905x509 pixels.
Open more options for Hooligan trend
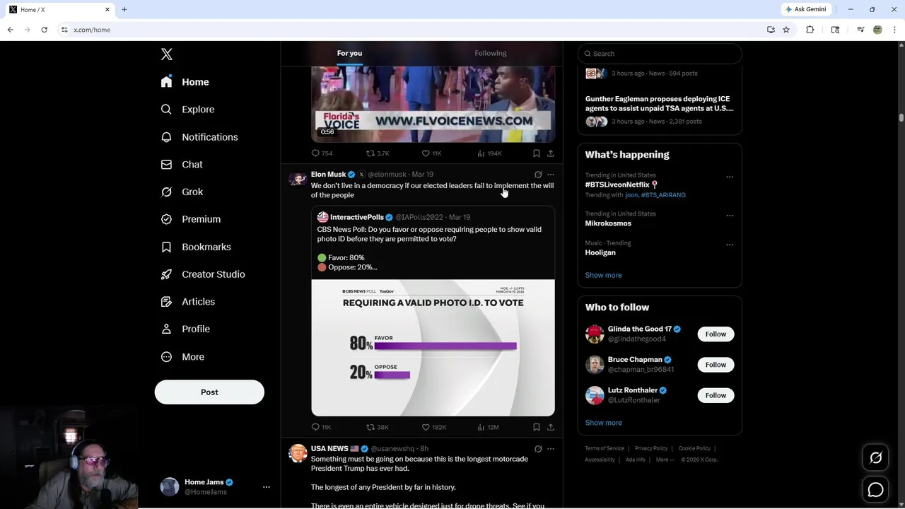[x=730, y=245]
